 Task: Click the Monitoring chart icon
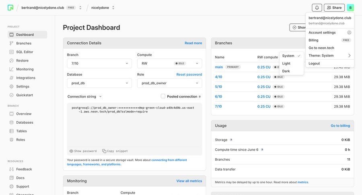12,69
